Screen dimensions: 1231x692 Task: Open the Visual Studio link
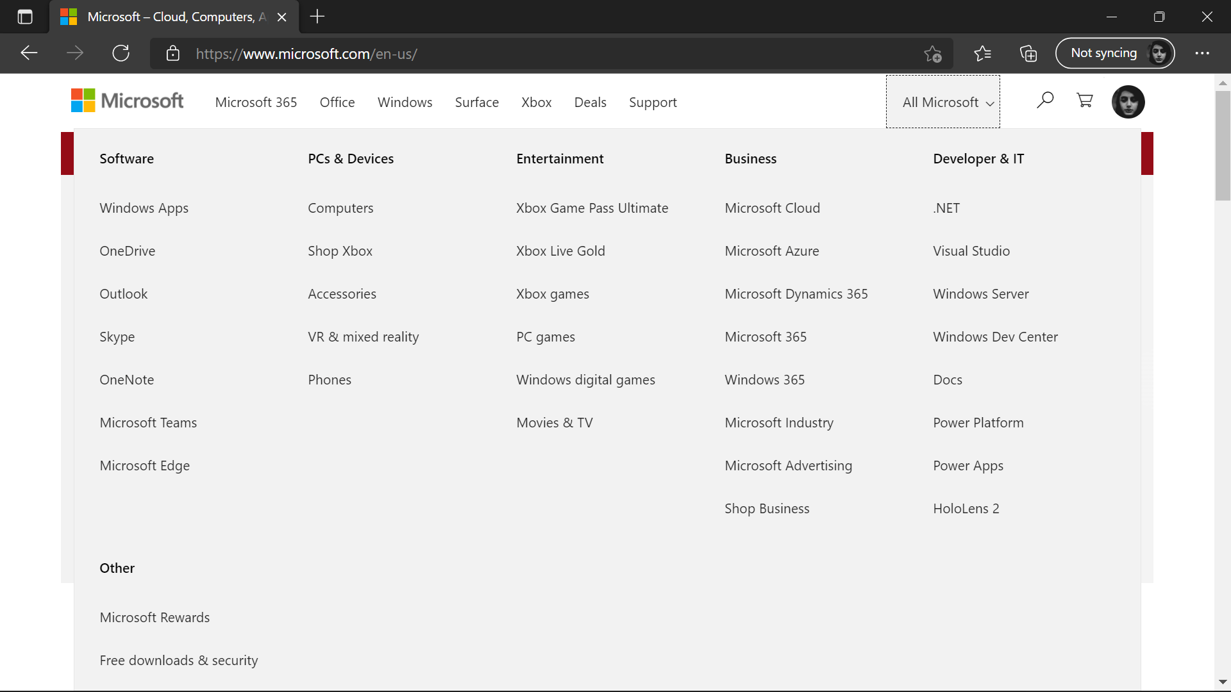point(971,251)
